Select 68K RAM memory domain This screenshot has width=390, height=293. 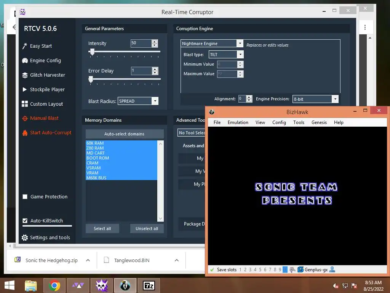121,143
